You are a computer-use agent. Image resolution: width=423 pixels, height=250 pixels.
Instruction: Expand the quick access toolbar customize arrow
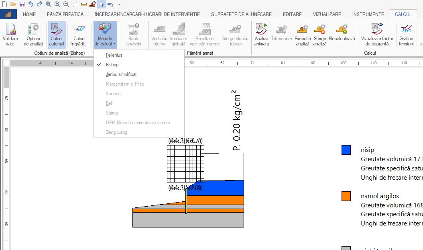pos(119,4)
